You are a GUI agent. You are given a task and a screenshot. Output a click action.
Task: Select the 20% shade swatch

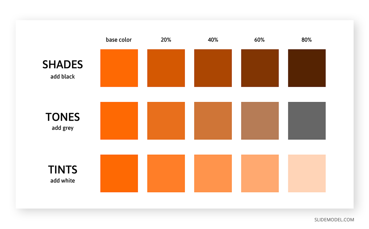point(166,68)
